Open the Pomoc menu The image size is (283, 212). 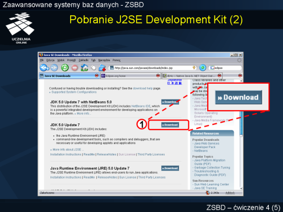click(117, 60)
